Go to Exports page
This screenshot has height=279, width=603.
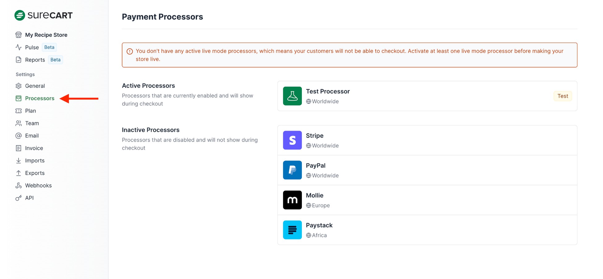pyautogui.click(x=35, y=173)
